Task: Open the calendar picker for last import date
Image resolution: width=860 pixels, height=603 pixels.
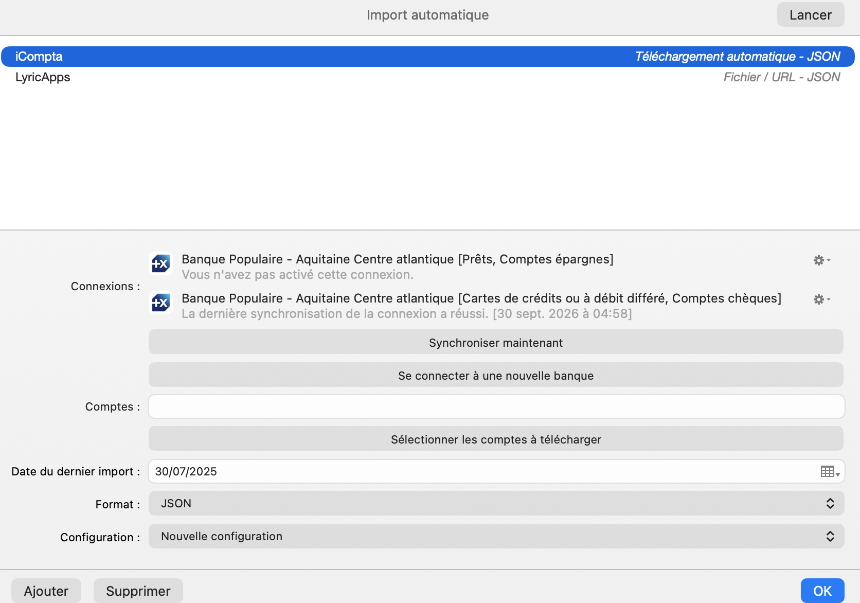Action: (x=830, y=472)
